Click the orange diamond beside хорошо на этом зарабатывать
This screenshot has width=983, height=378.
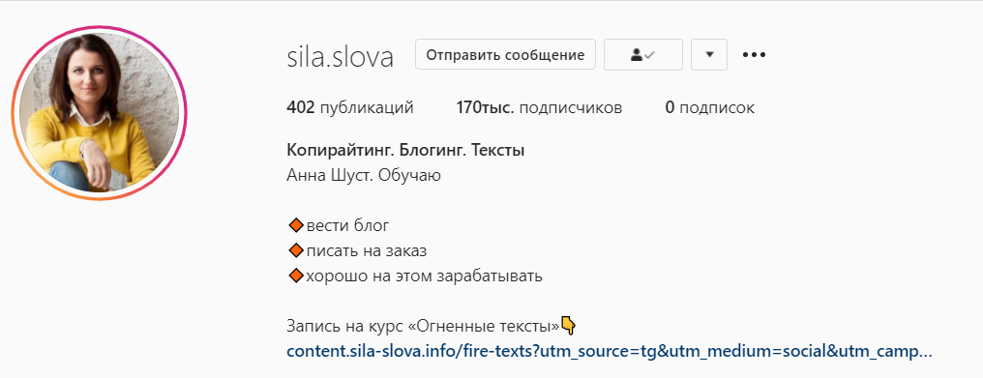[x=295, y=276]
